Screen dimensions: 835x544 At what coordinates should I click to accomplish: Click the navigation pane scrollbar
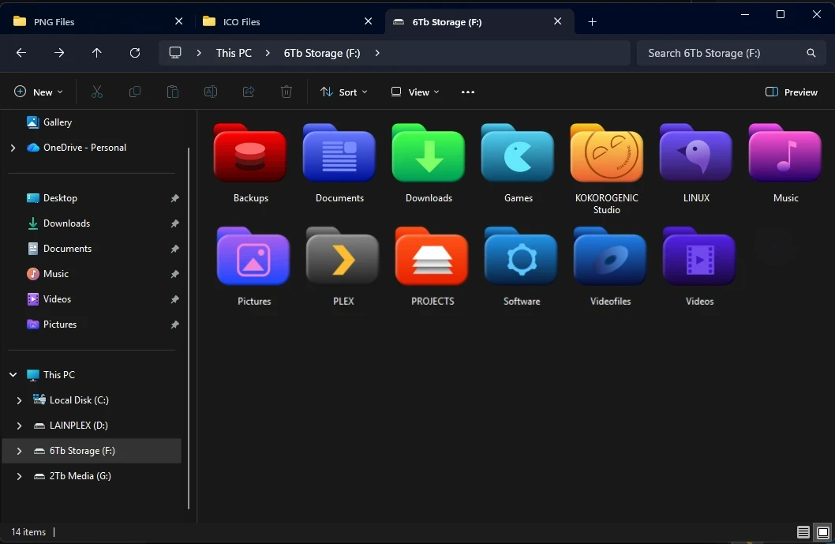pyautogui.click(x=189, y=328)
